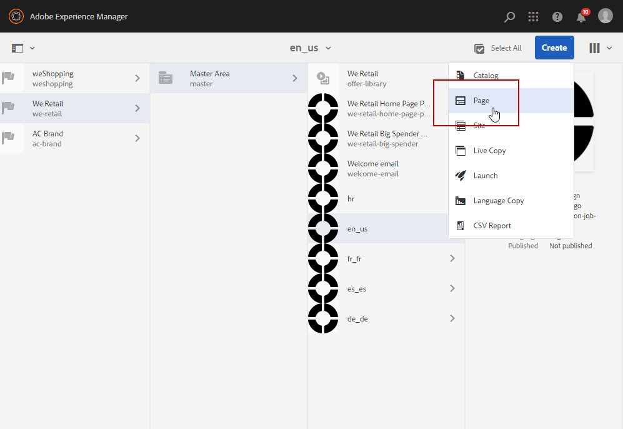Select the weShopping site row text
Screen dimensions: 623x429
click(53, 79)
